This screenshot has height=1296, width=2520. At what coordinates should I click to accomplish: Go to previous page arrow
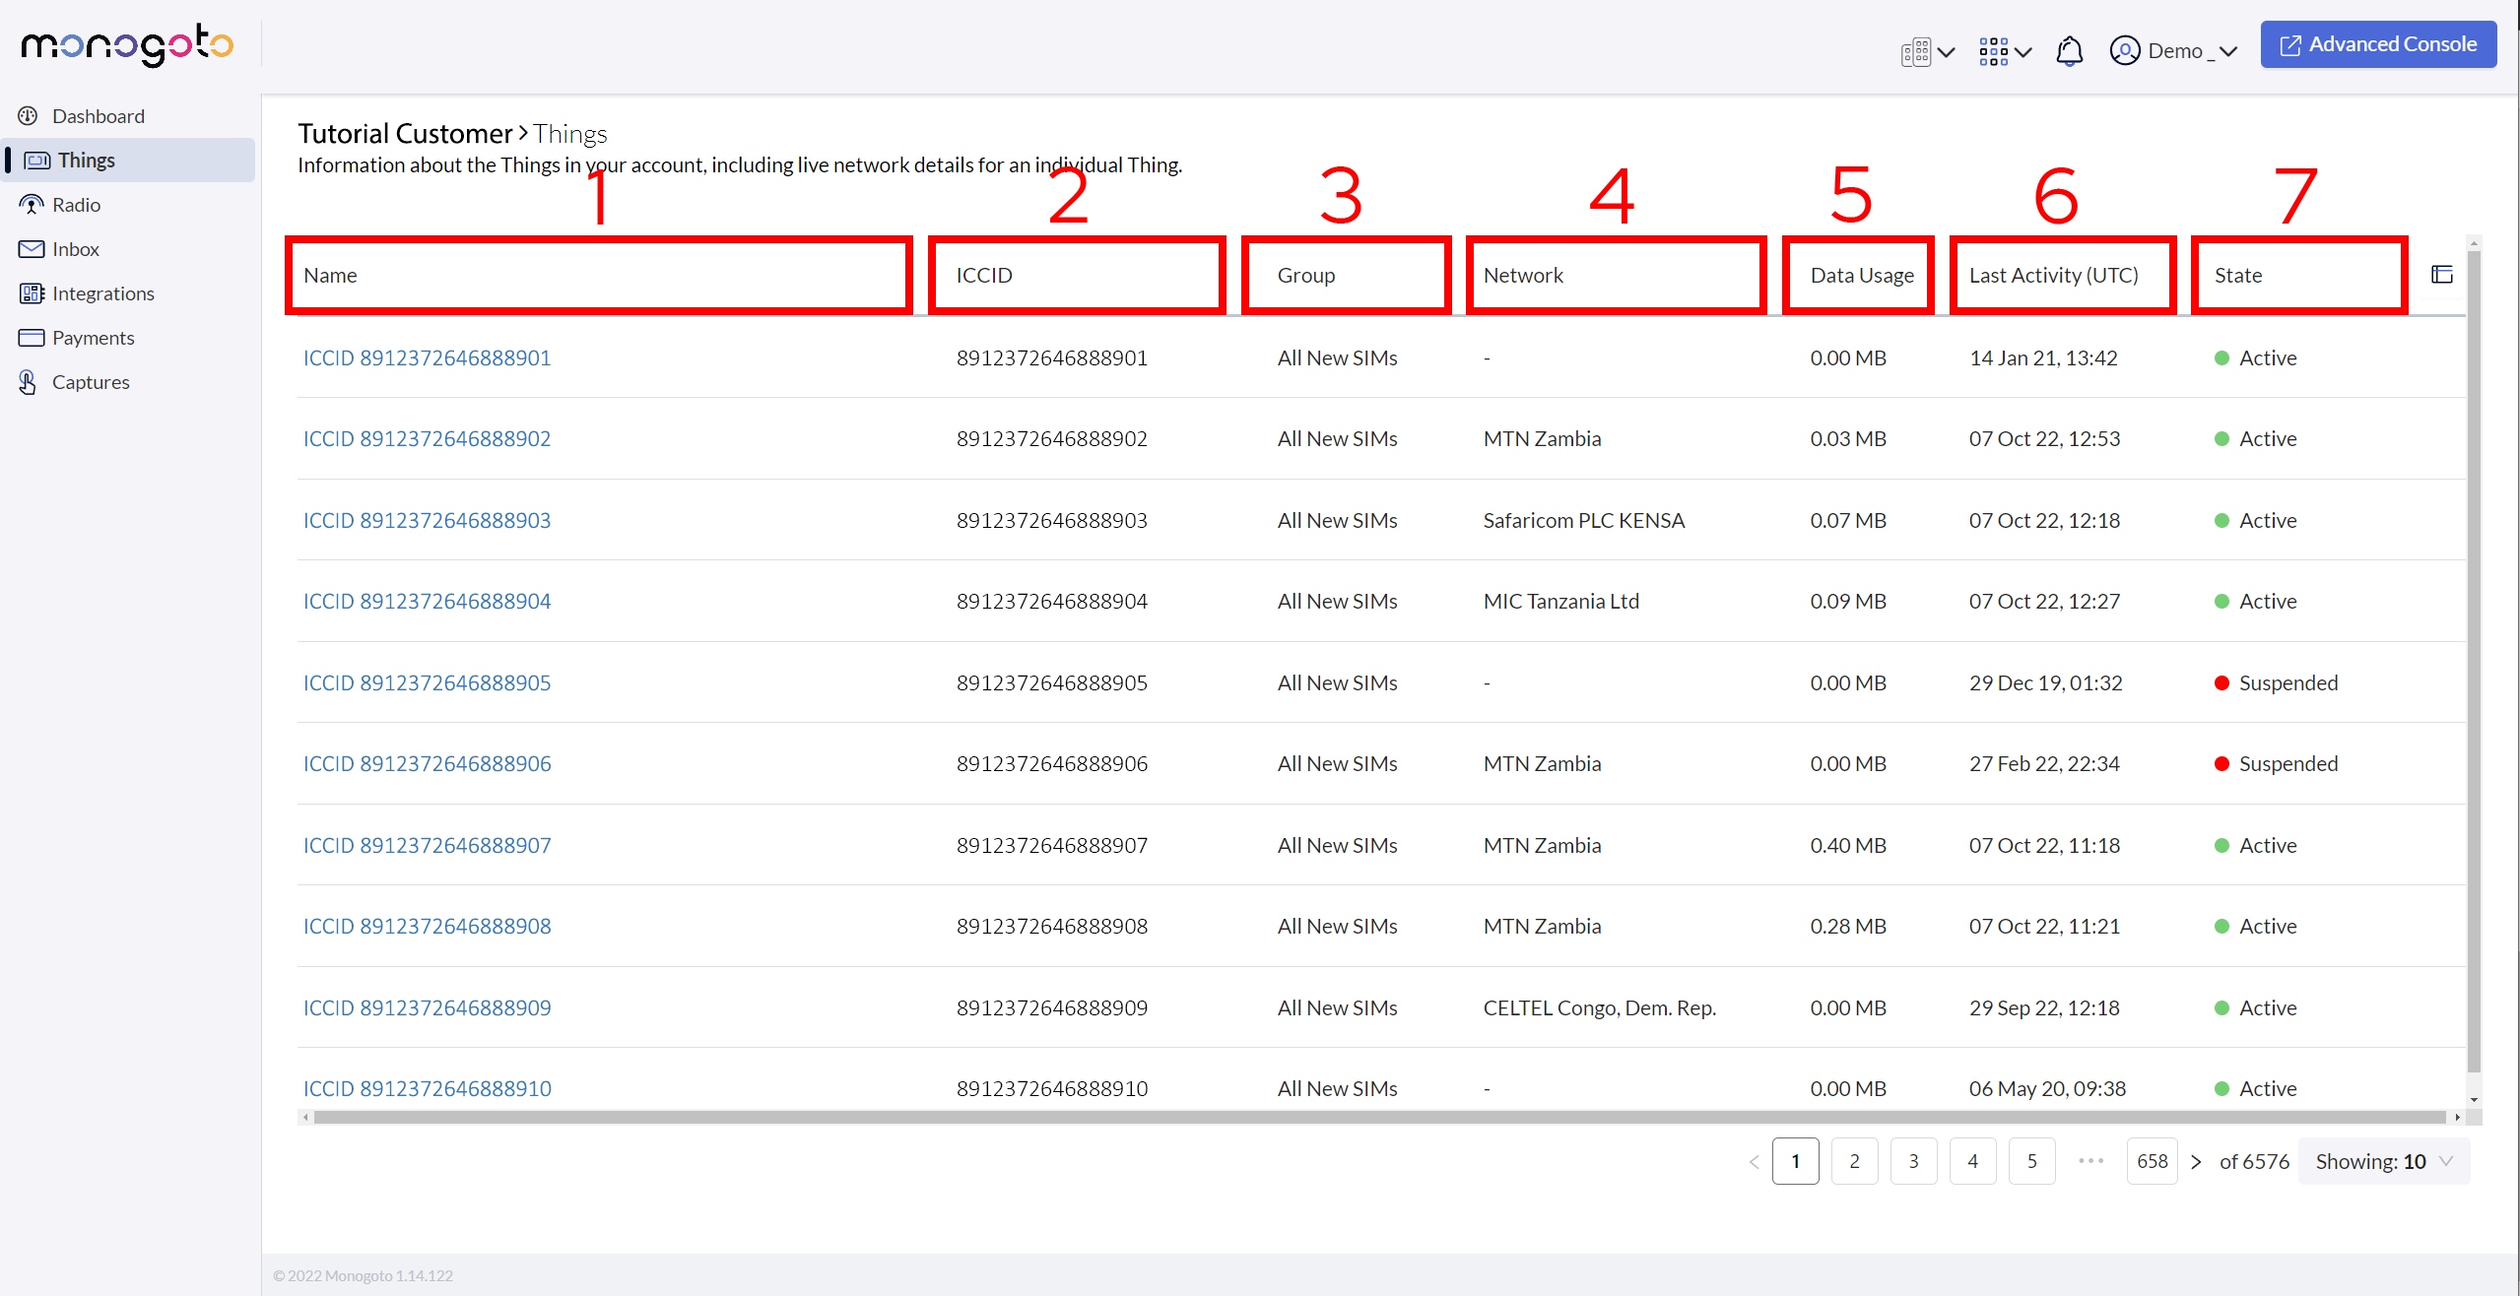tap(1754, 1162)
